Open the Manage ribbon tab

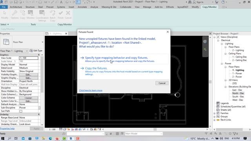pos(147,7)
